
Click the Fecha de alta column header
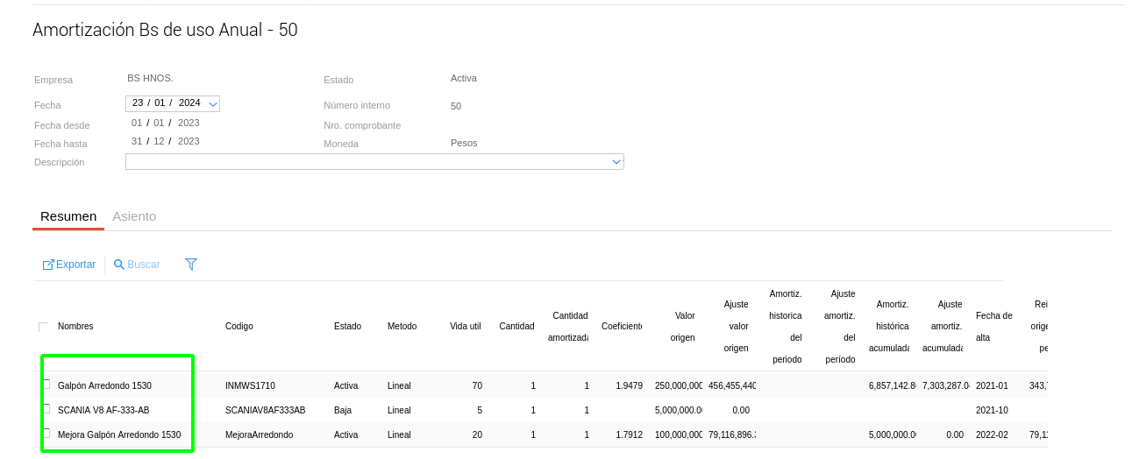click(x=993, y=327)
